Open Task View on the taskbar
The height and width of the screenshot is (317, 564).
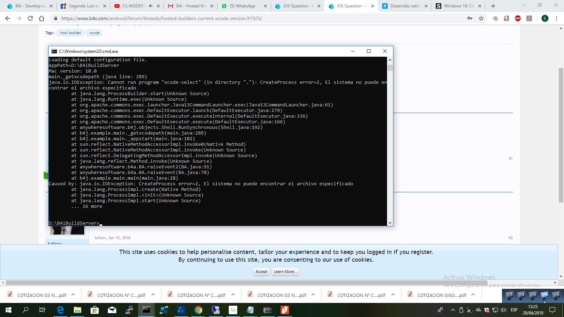coord(42,310)
